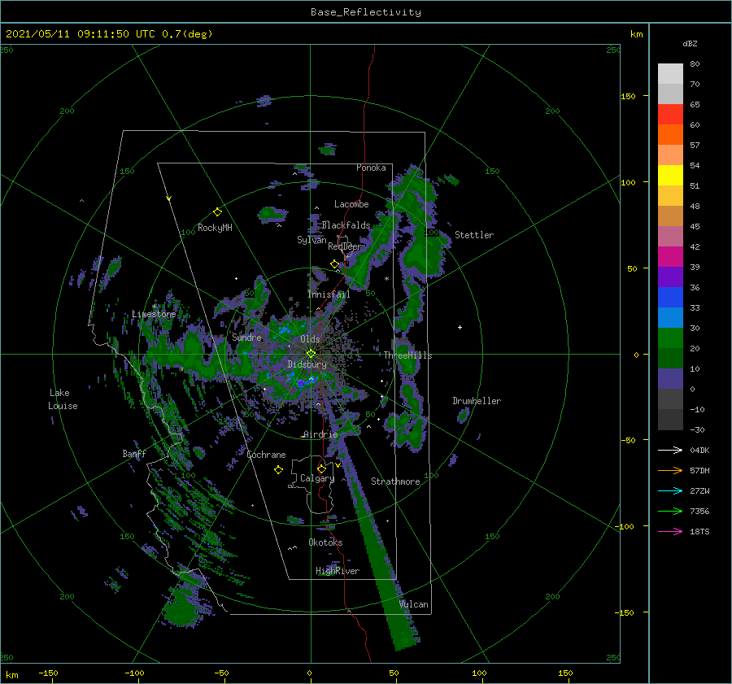Click the Calgary city label
This screenshot has width=732, height=684.
(317, 478)
